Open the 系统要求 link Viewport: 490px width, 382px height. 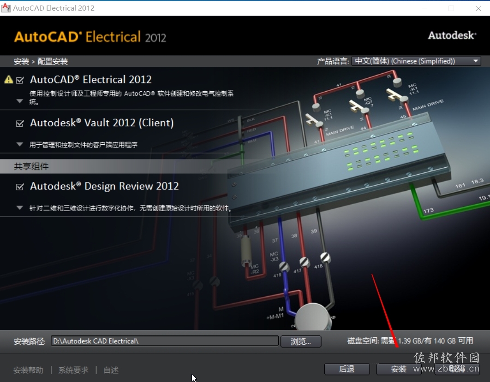point(73,370)
